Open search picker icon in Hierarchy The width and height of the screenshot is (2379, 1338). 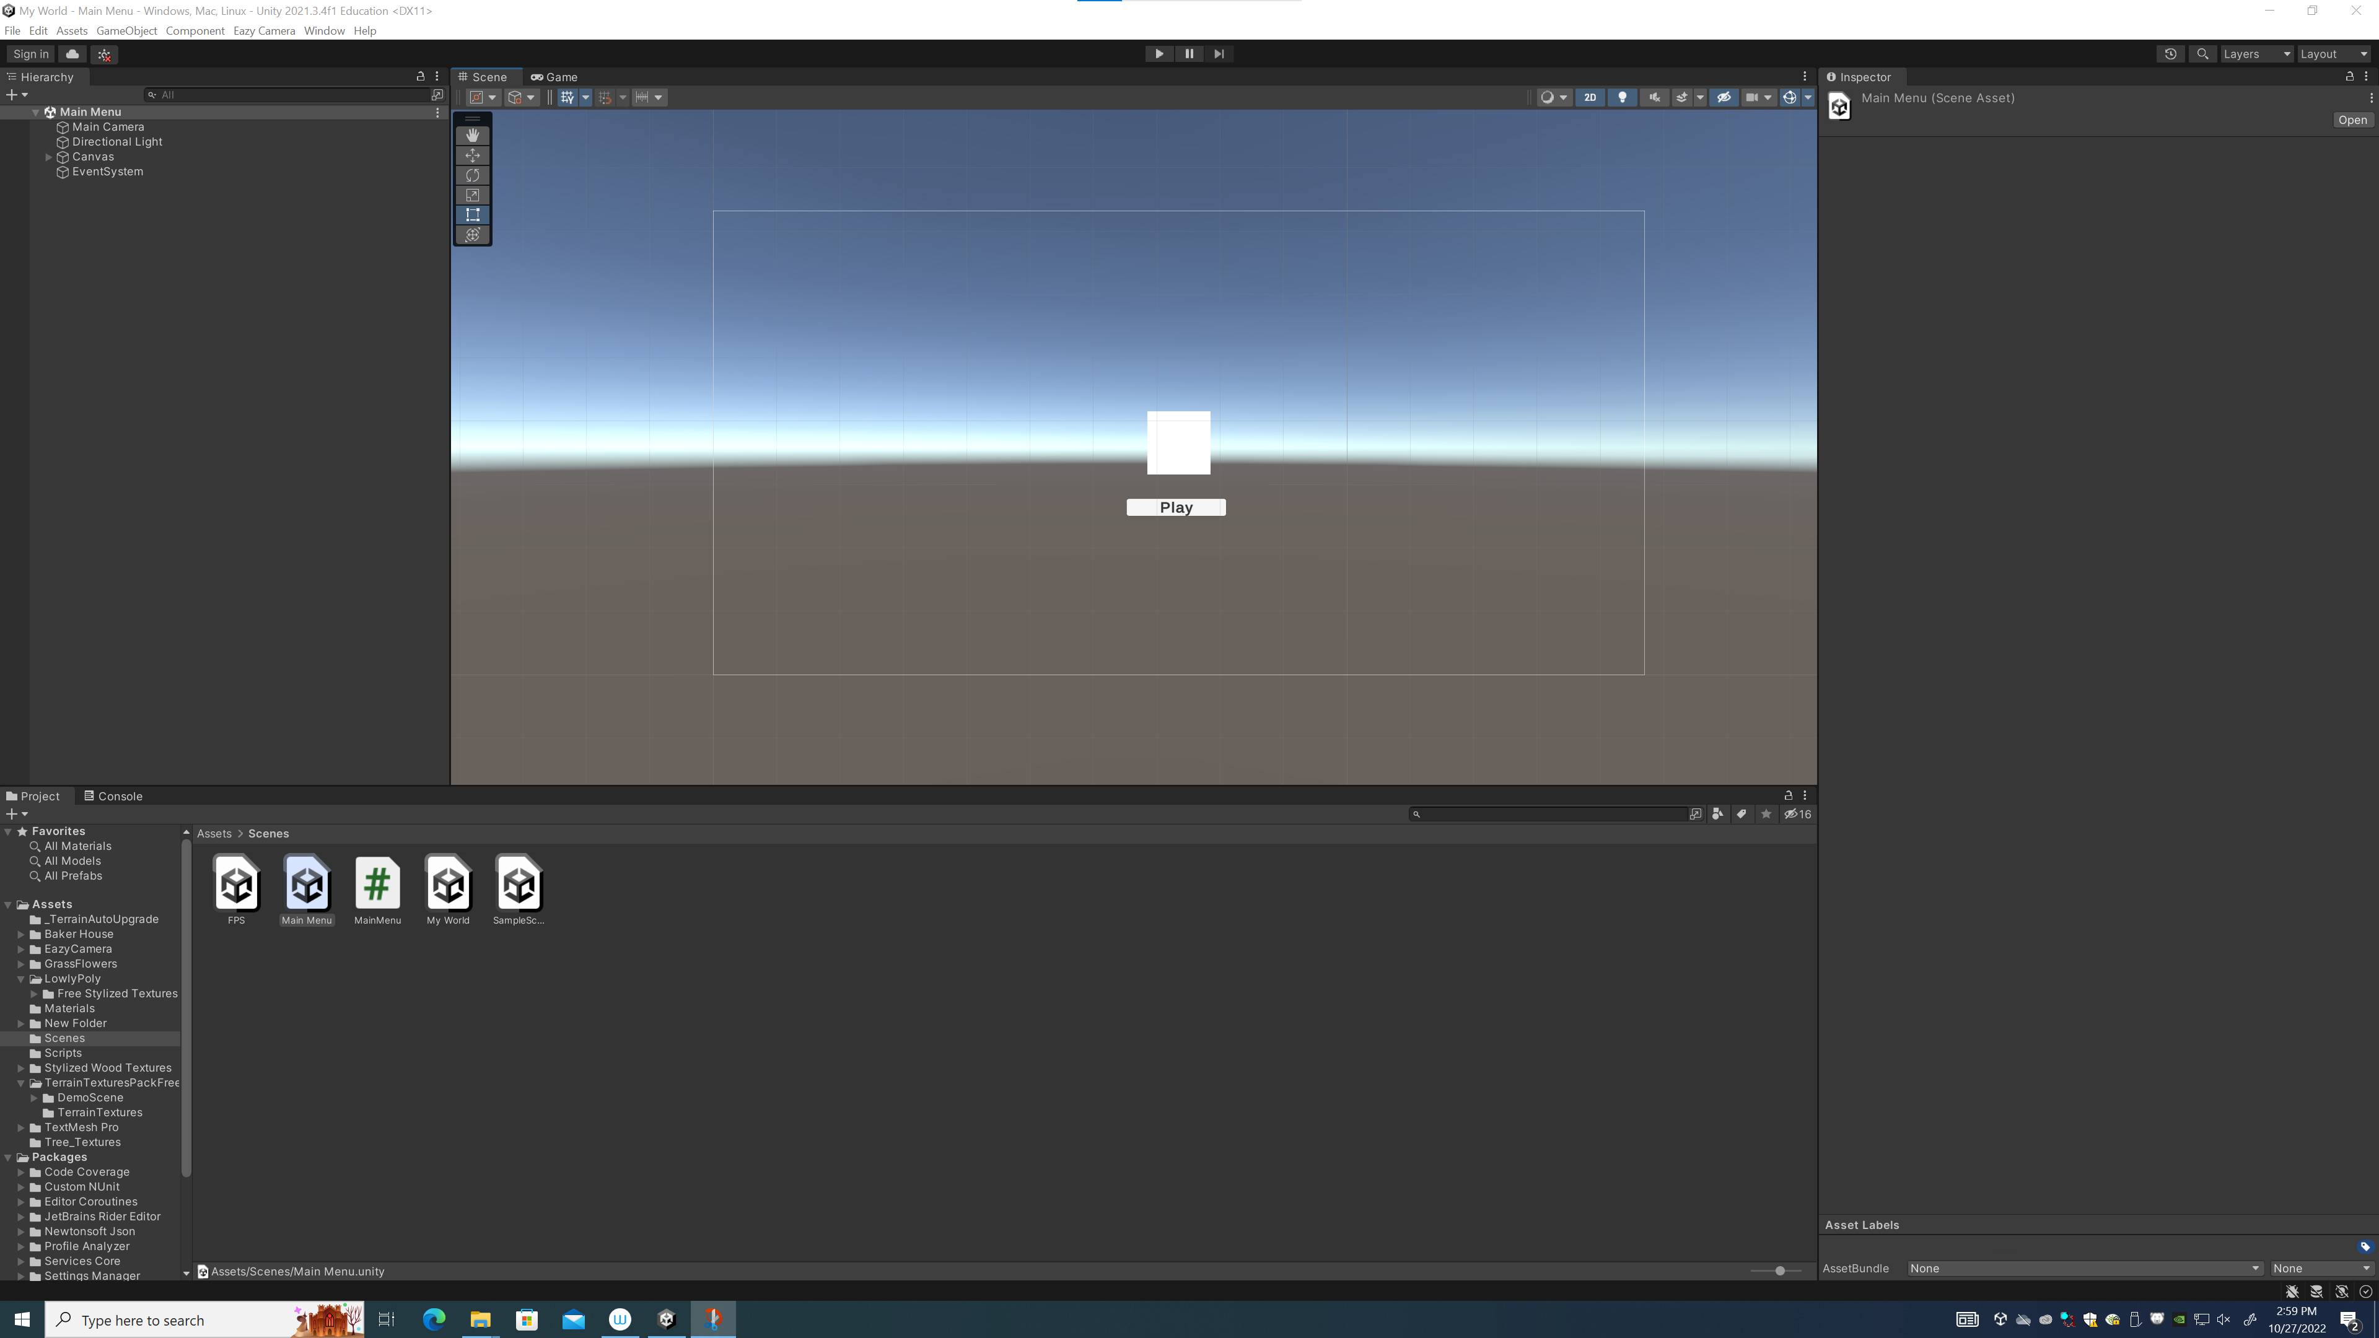[x=437, y=94]
